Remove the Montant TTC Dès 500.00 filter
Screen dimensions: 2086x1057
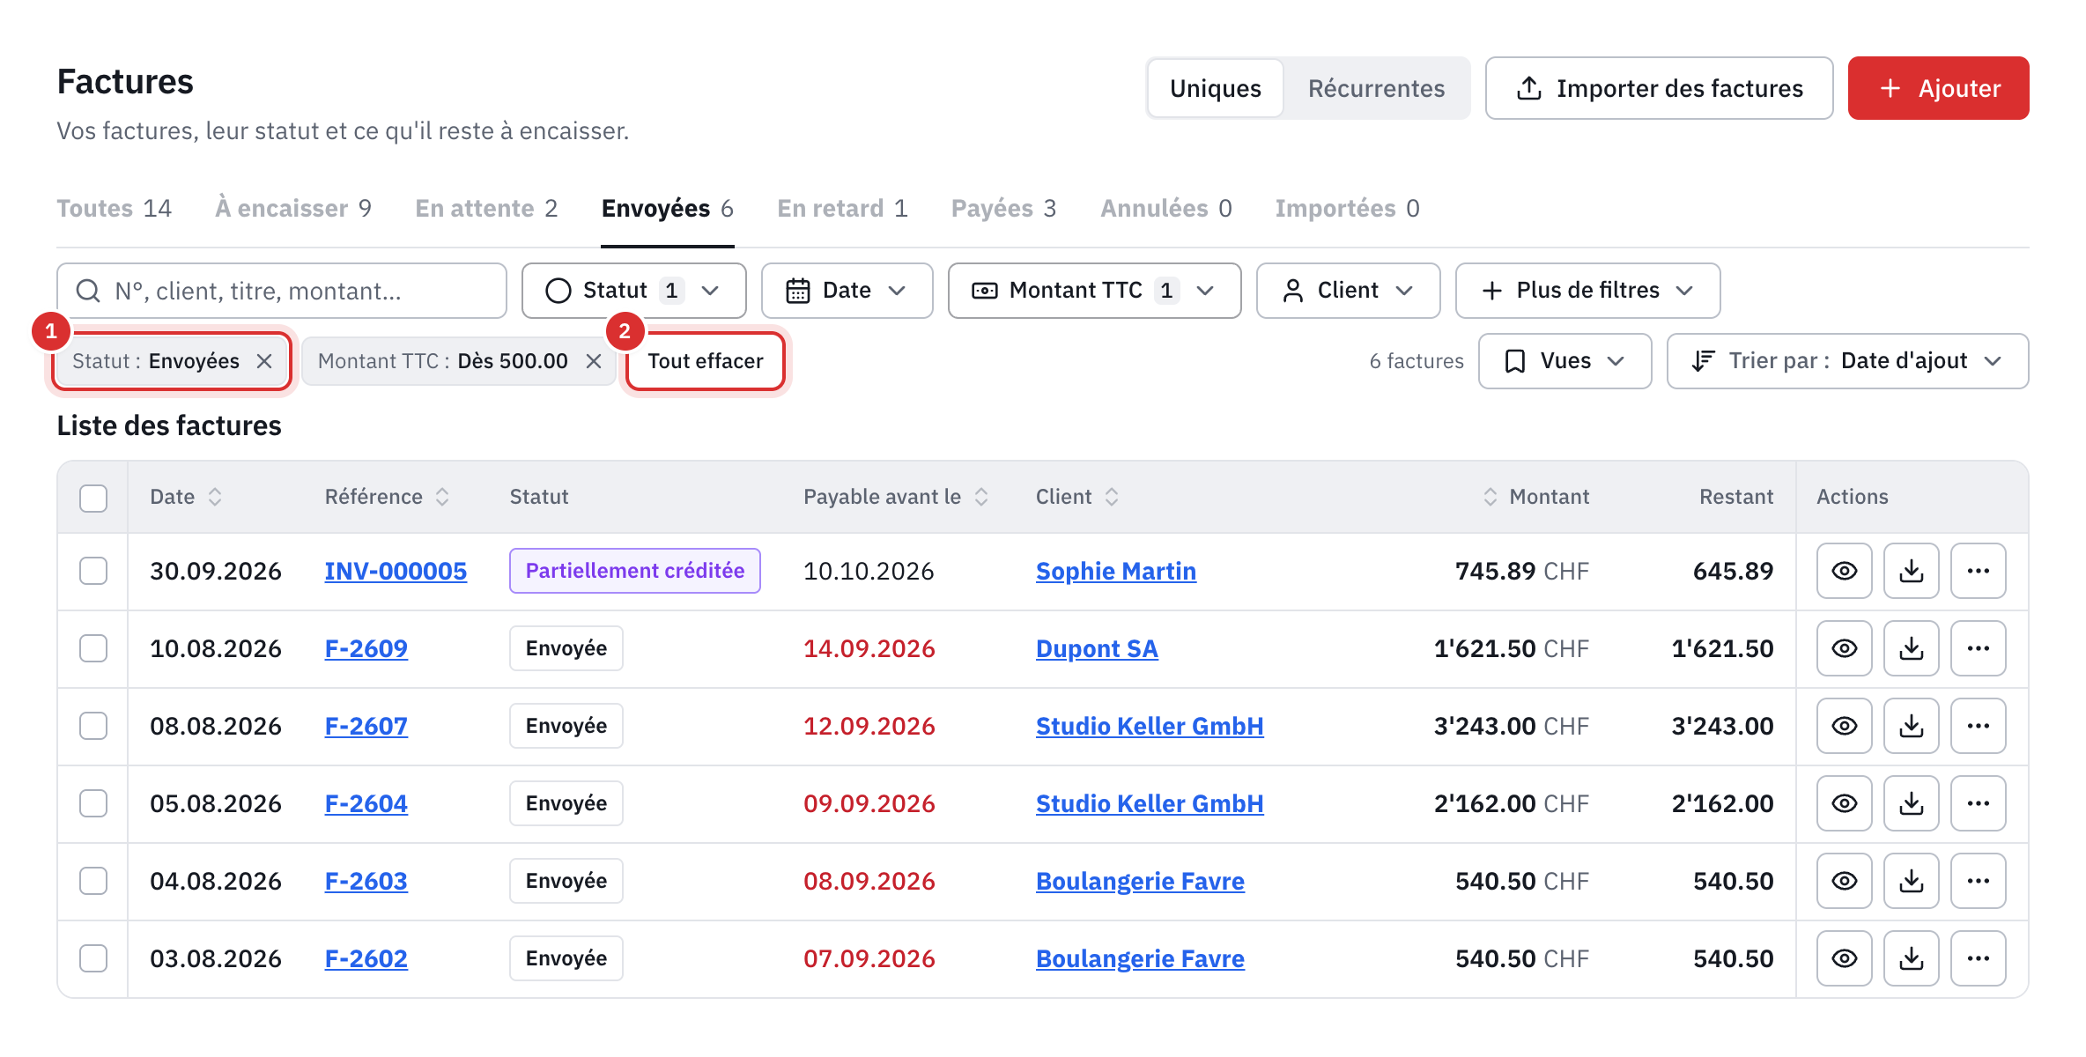pyautogui.click(x=594, y=361)
